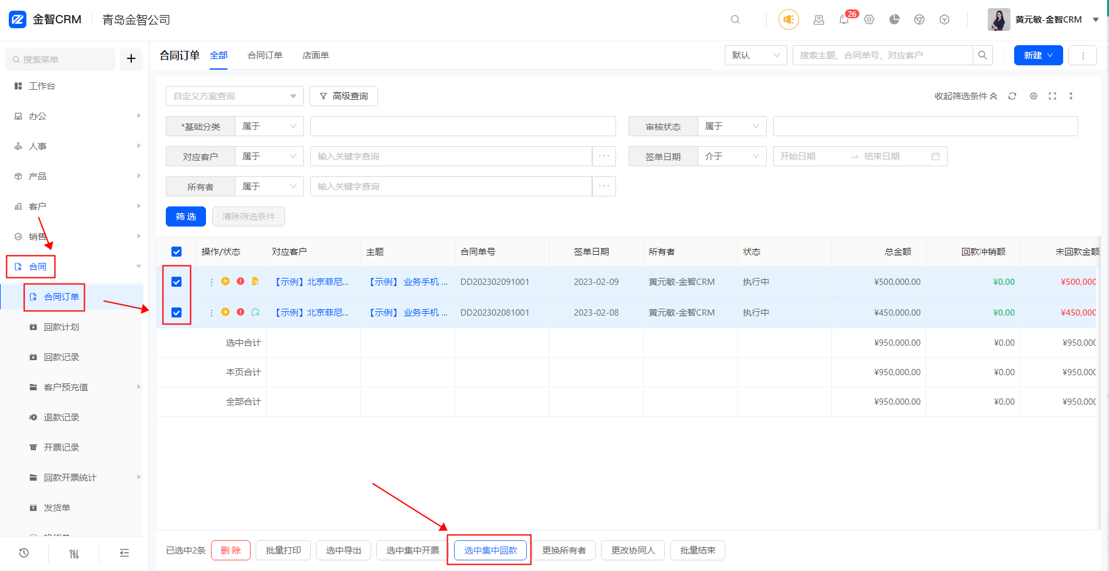Screen dimensions: 1109x571
Task: Switch to the 店面单 tab
Action: [x=316, y=55]
